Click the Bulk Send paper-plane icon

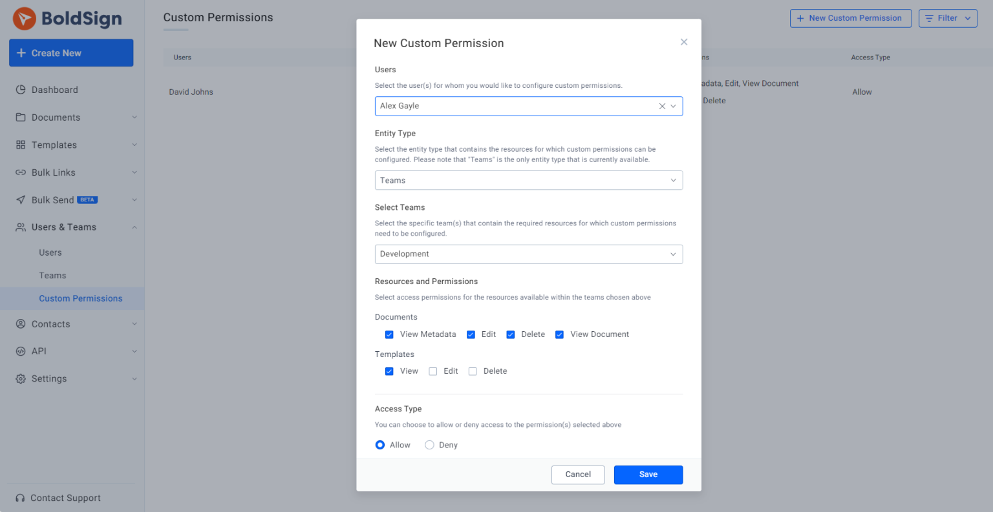(20, 200)
